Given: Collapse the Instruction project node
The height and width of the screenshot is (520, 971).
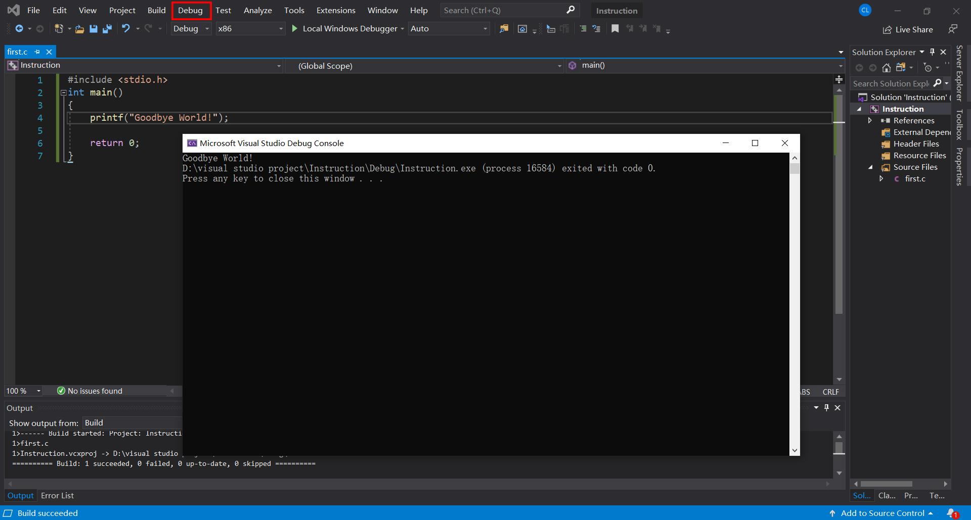Looking at the screenshot, I should tap(859, 109).
